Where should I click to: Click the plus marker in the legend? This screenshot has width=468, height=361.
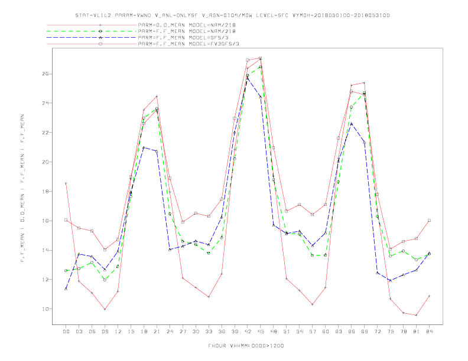(x=100, y=25)
